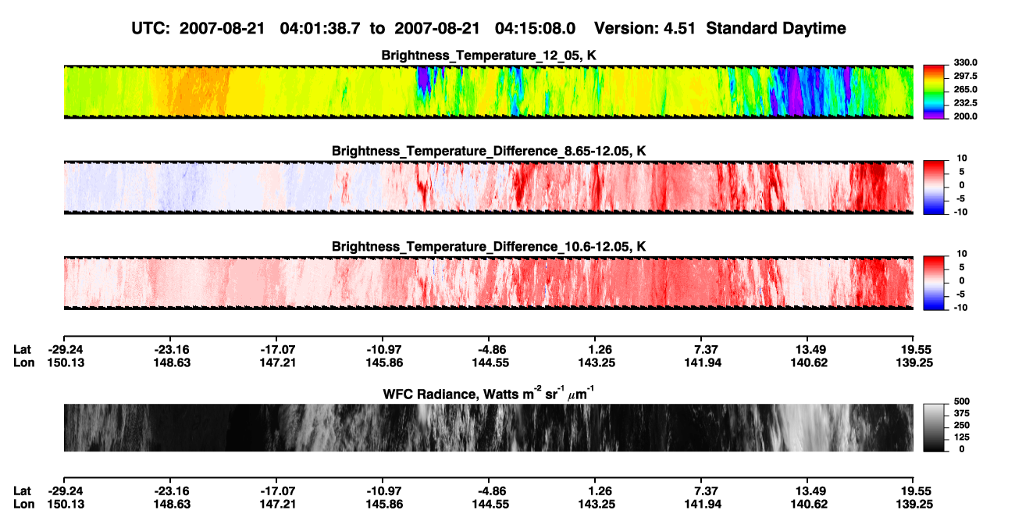
Task: Click 'Lat' label under the WFC Radiance panel
Action: click(x=23, y=491)
